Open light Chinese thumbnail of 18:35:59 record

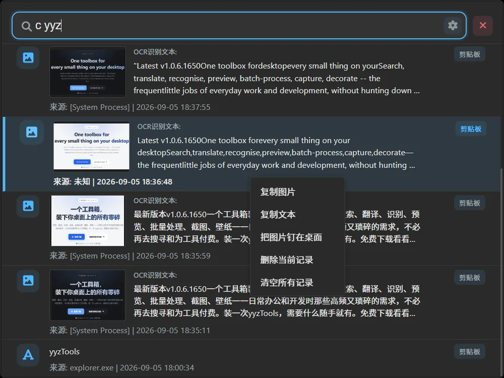tap(87, 221)
